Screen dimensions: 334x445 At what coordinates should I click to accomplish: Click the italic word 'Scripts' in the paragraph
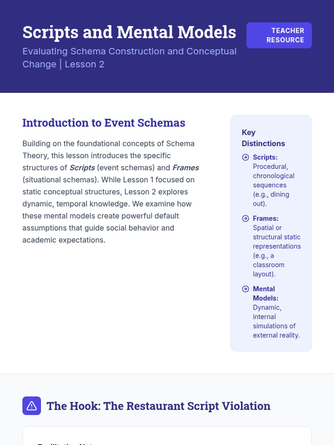click(x=82, y=168)
